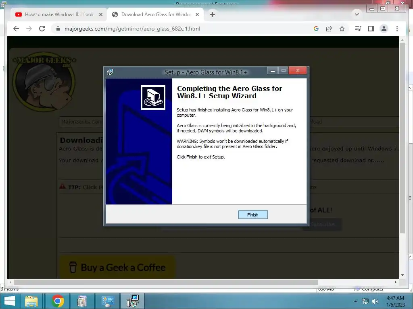This screenshot has height=309, width=413.
Task: Click the page horizontal scrollbar
Action: [166, 282]
